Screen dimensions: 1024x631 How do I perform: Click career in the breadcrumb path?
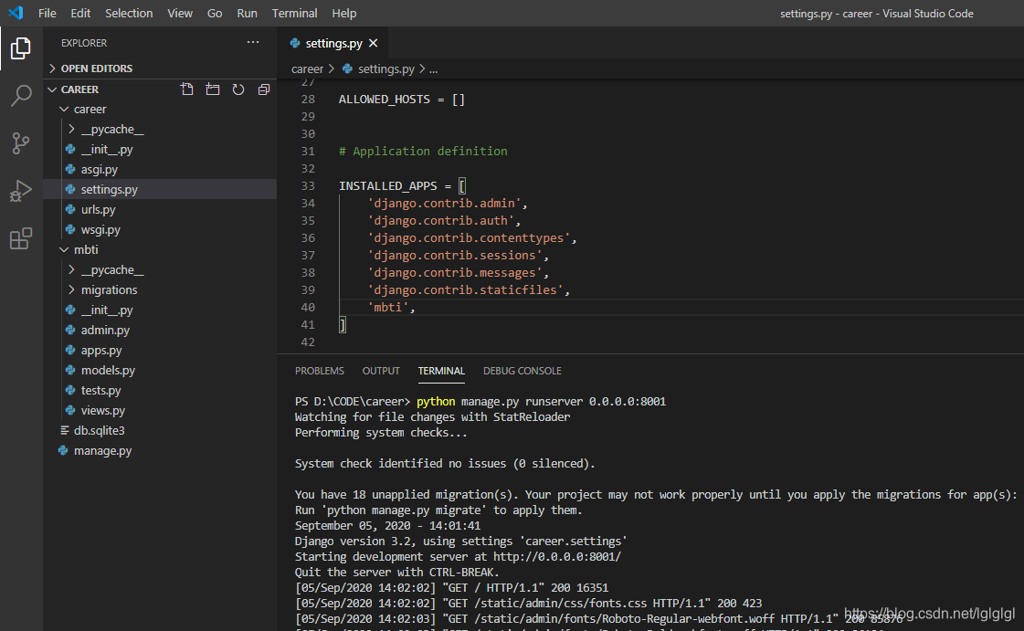307,68
